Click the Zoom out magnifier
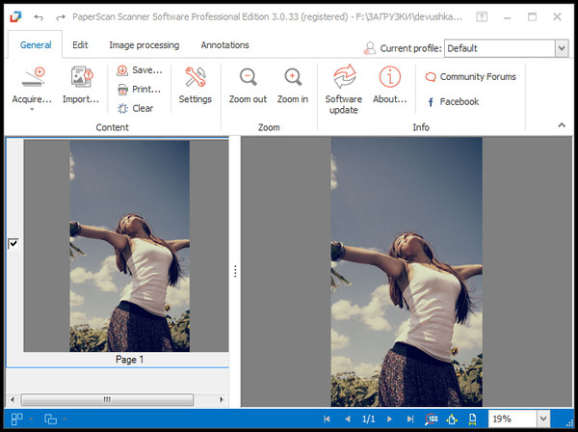Viewport: 578px width, 432px height. (248, 79)
